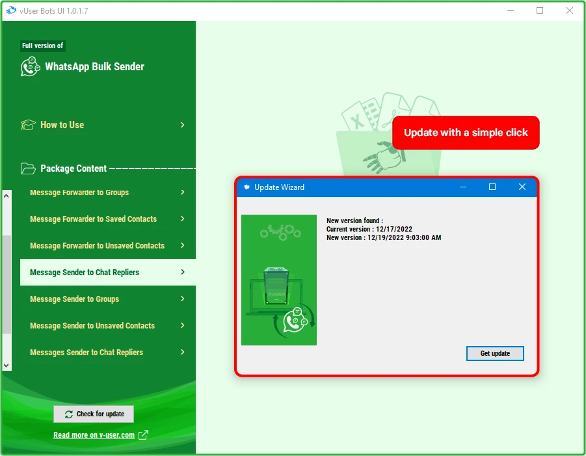The width and height of the screenshot is (586, 456).
Task: Click the Package Content heading
Action: tap(73, 168)
